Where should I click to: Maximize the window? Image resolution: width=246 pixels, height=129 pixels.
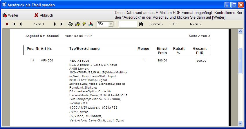point(234,5)
